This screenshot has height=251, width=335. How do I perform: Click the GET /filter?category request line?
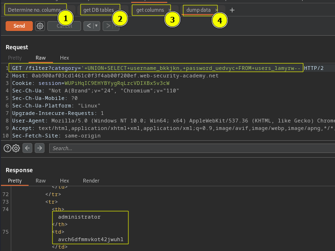168,68
